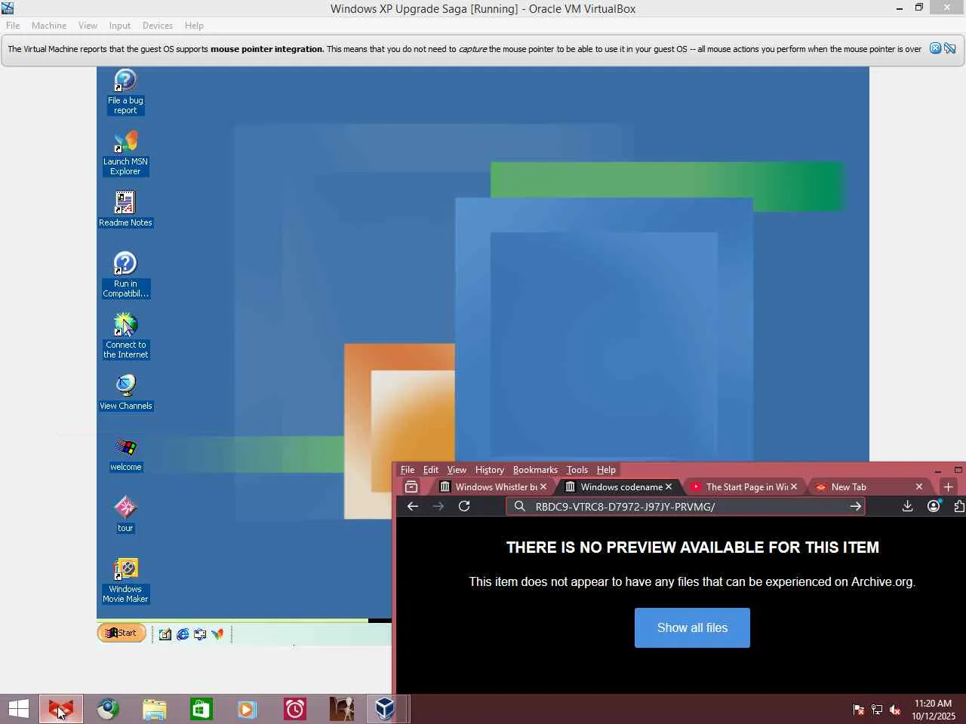Open the media player taskbar icon
This screenshot has width=966, height=724.
tap(247, 709)
